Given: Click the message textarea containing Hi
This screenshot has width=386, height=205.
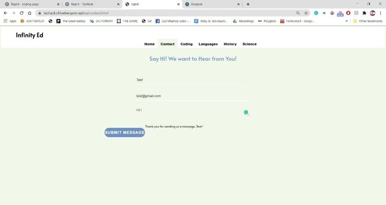Looking at the screenshot, I should click(x=193, y=111).
